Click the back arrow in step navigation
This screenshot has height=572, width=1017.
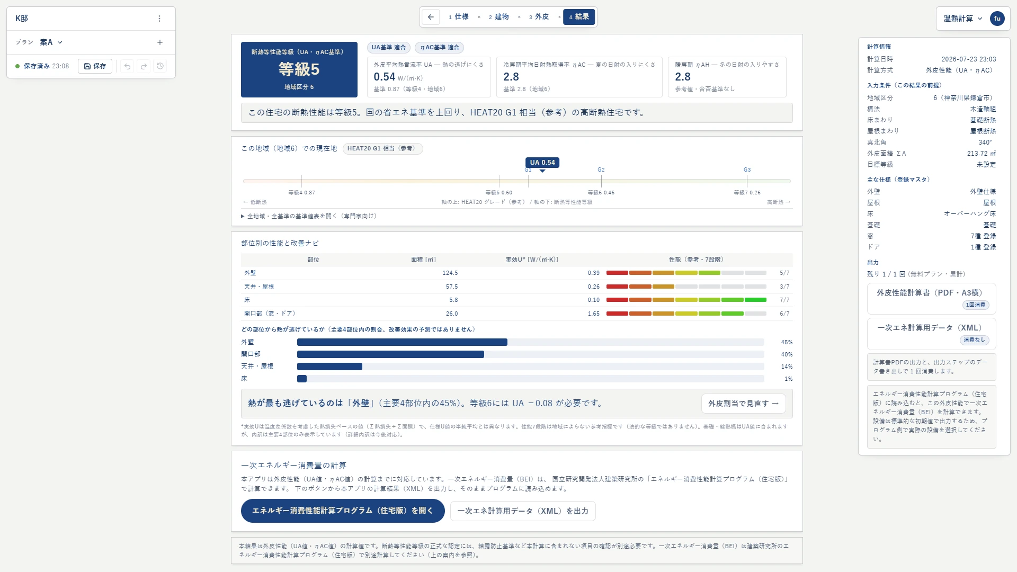(431, 17)
